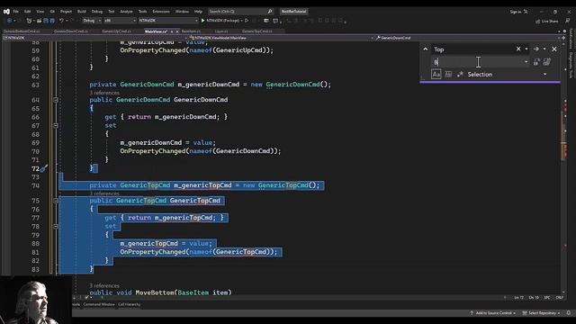Switch to the Layer.cs tab
Image resolution: width=576 pixels, height=324 pixels.
(221, 31)
